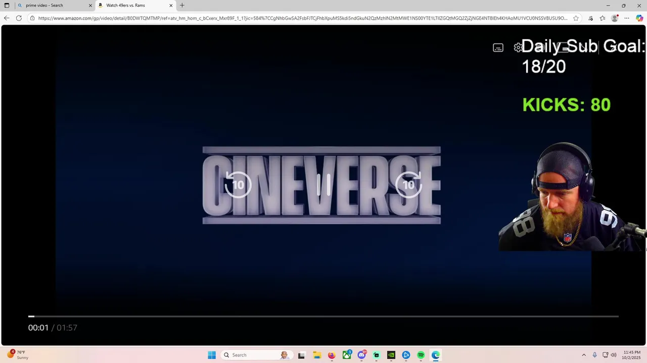The width and height of the screenshot is (647, 363).
Task: Add this page to favorites
Action: point(576,18)
